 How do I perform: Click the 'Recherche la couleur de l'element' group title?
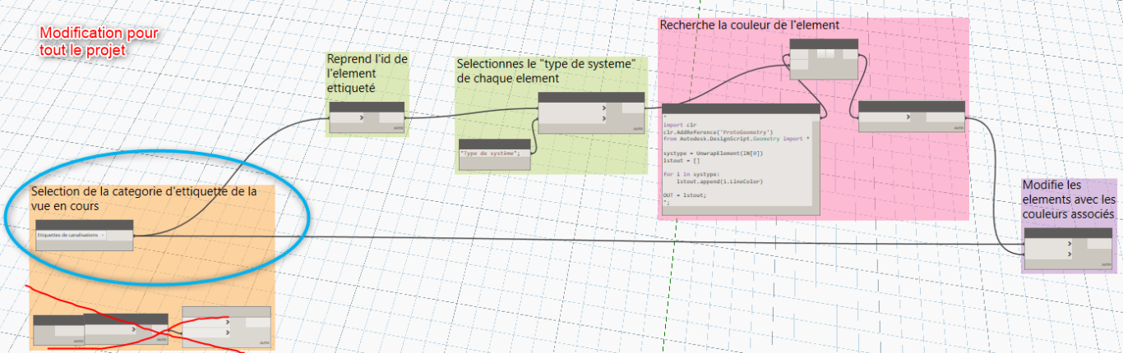(749, 25)
